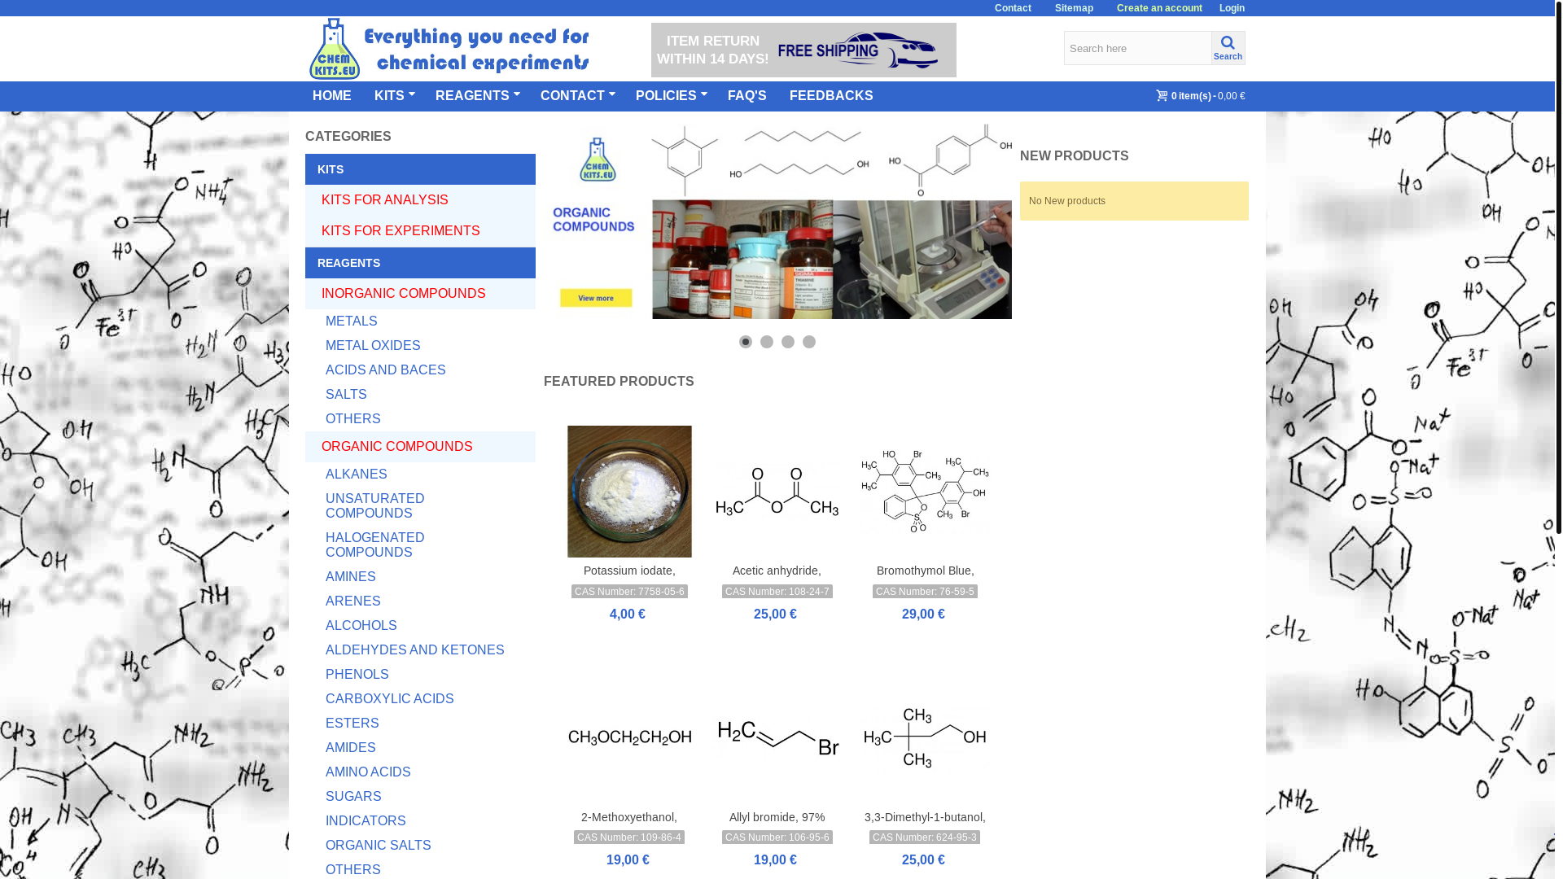
Task: Open ALKANES subcategory
Action: [x=357, y=474]
